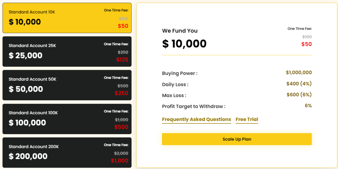Viewport: 338px width, 169px height.
Task: Click the red $250 discounted fee
Action: click(x=121, y=93)
